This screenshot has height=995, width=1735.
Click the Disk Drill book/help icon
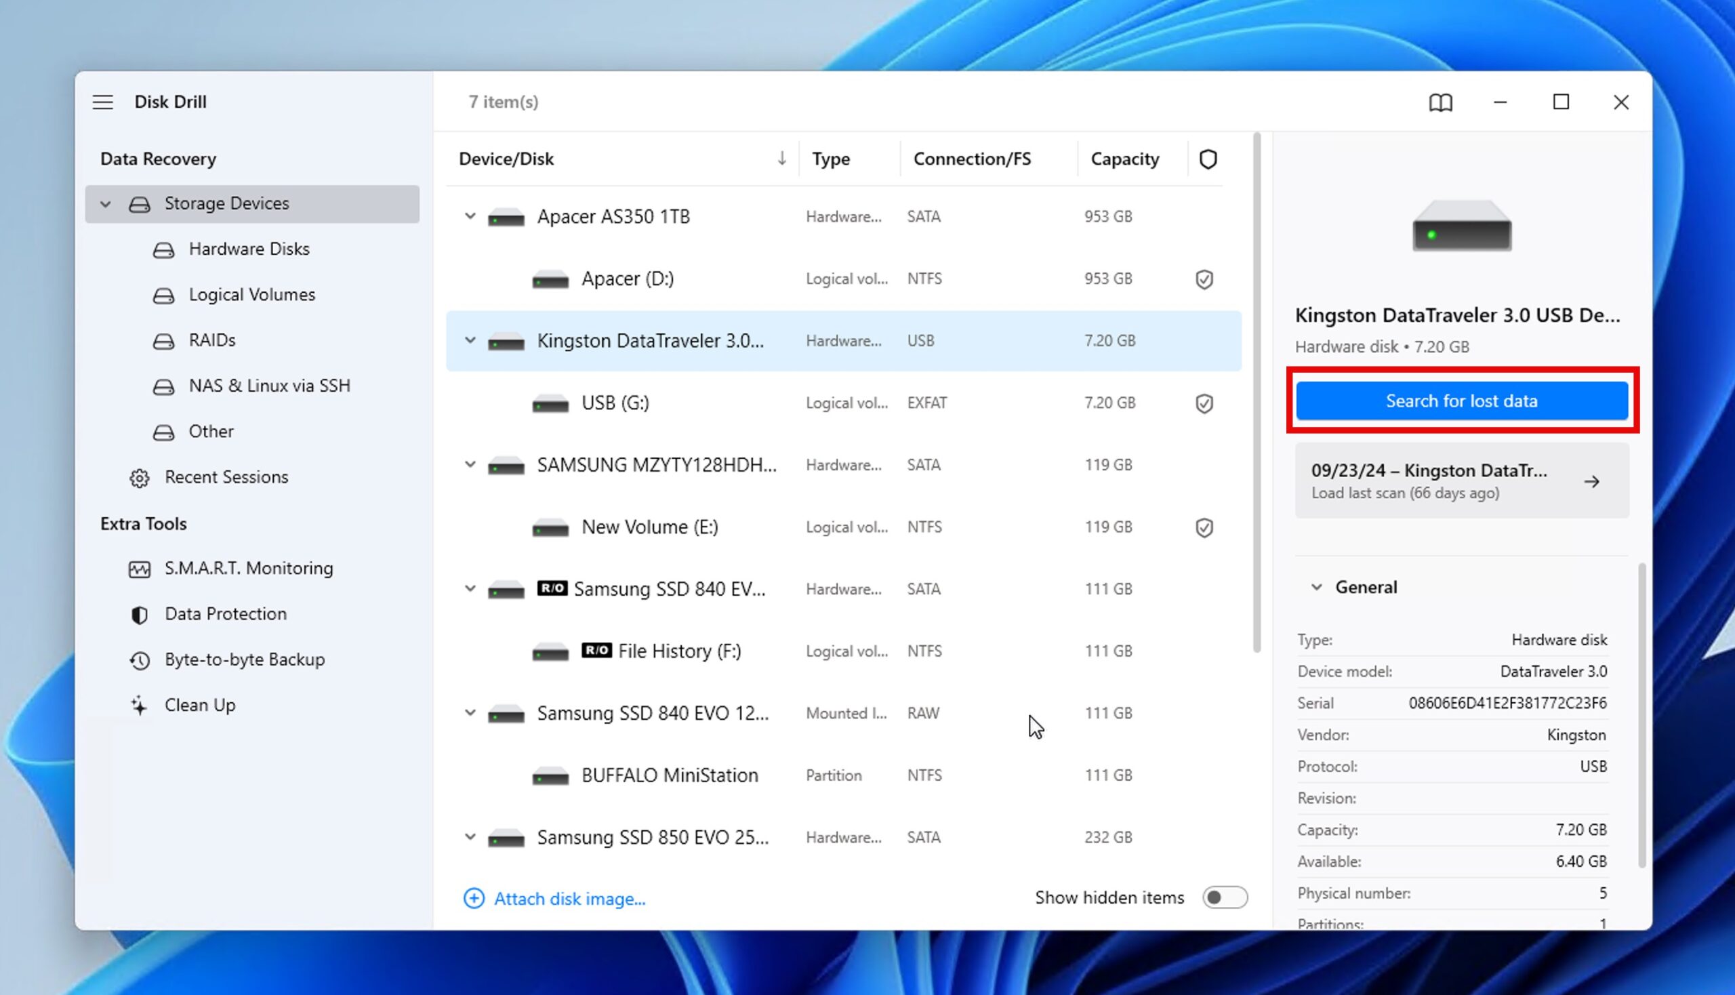(1441, 101)
